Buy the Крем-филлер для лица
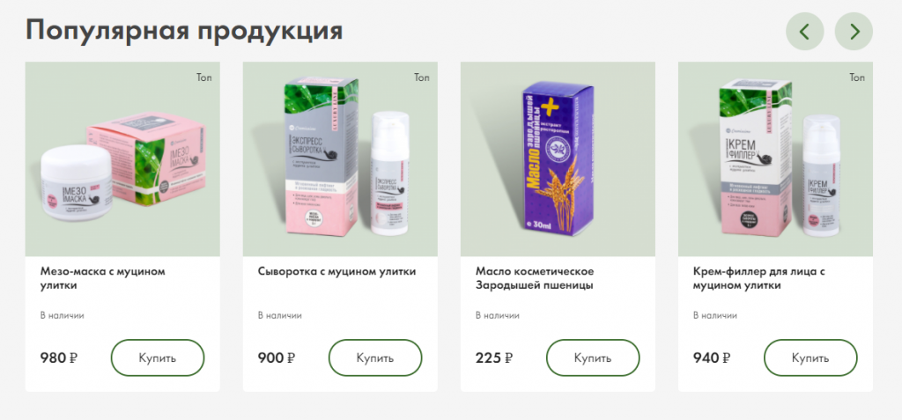Image resolution: width=902 pixels, height=420 pixels. tap(810, 357)
